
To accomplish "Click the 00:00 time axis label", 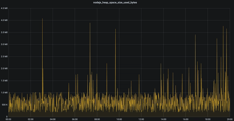I will (8, 119).
